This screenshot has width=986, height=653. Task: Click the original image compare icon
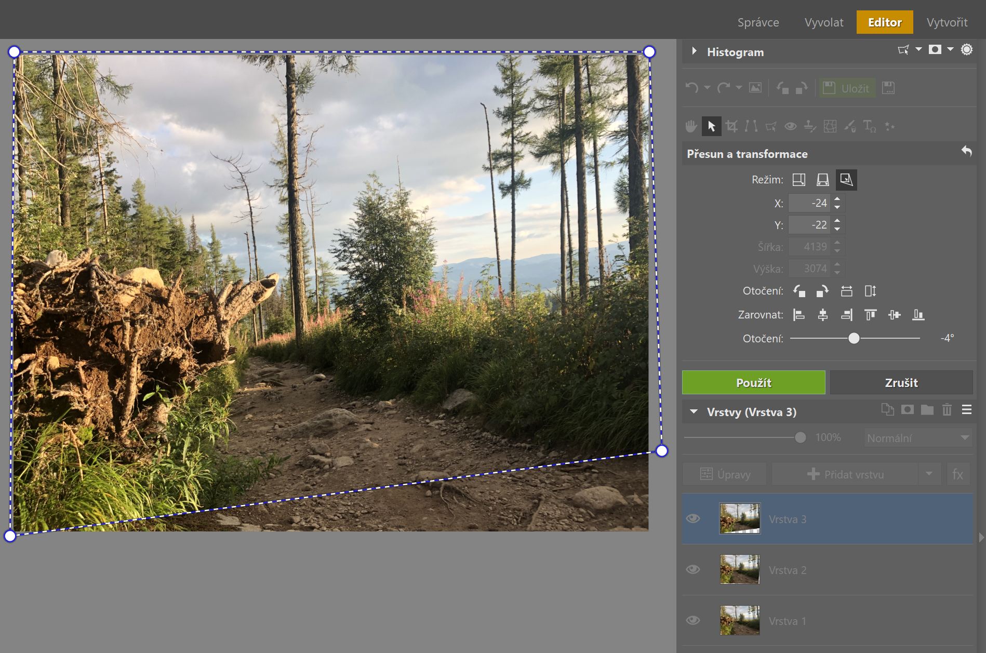pos(755,88)
